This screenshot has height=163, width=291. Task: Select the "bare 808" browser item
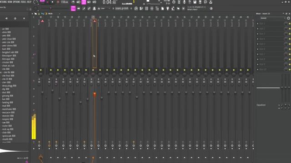click(6, 49)
